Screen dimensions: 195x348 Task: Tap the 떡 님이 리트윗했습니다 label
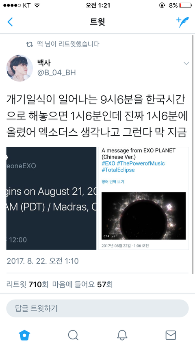68,44
